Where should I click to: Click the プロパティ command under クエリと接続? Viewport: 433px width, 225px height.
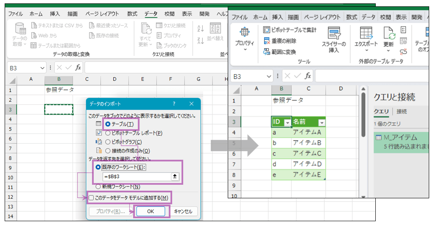(x=169, y=35)
